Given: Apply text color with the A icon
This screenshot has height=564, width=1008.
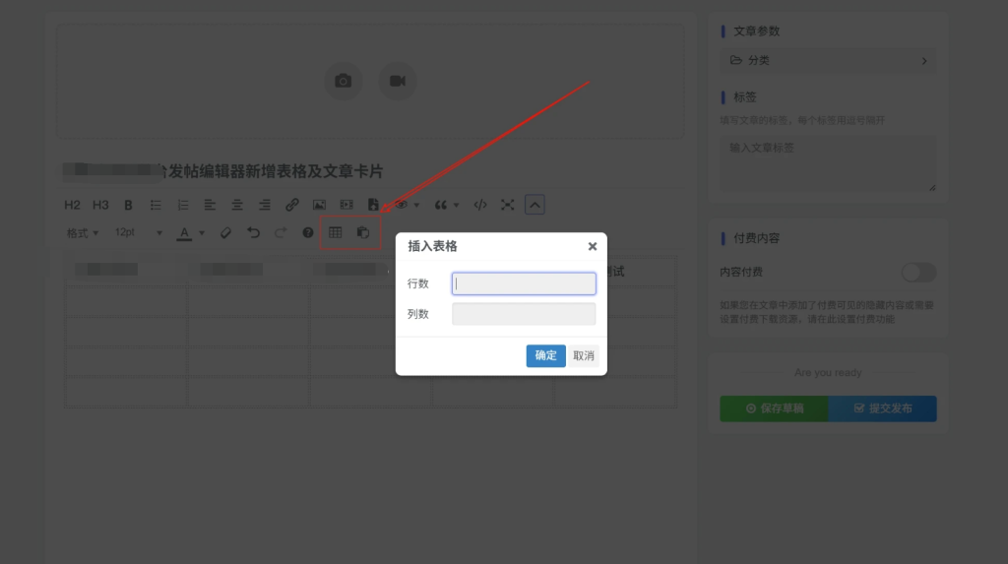Looking at the screenshot, I should 184,233.
